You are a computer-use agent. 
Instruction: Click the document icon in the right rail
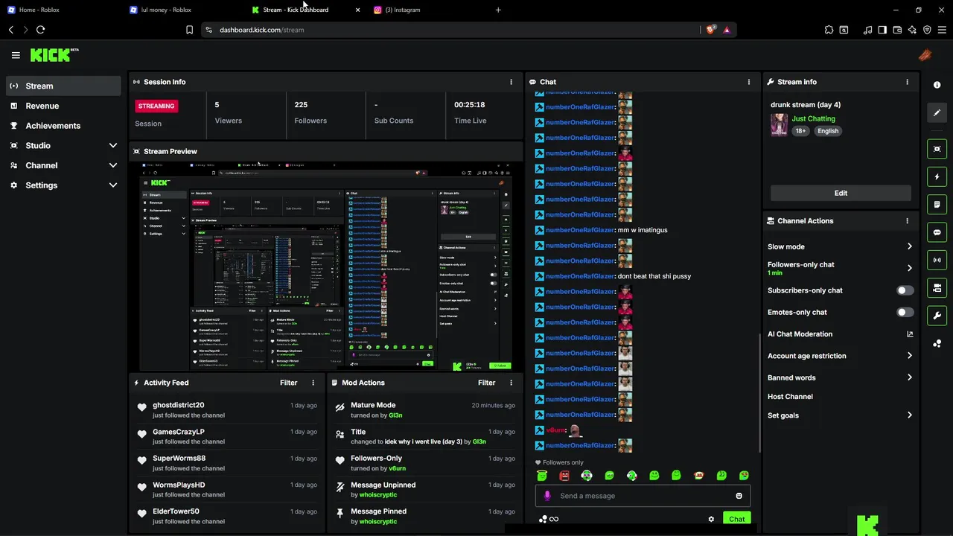click(937, 204)
